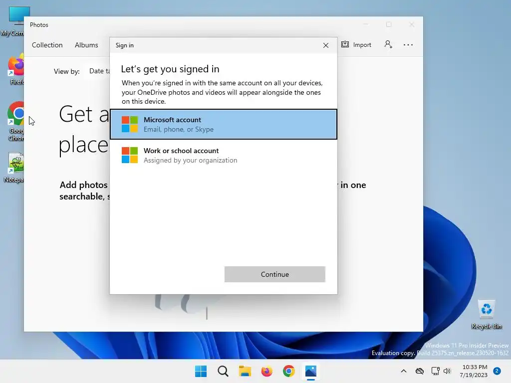This screenshot has height=383, width=511.
Task: Maximize the Photos window
Action: click(x=388, y=25)
